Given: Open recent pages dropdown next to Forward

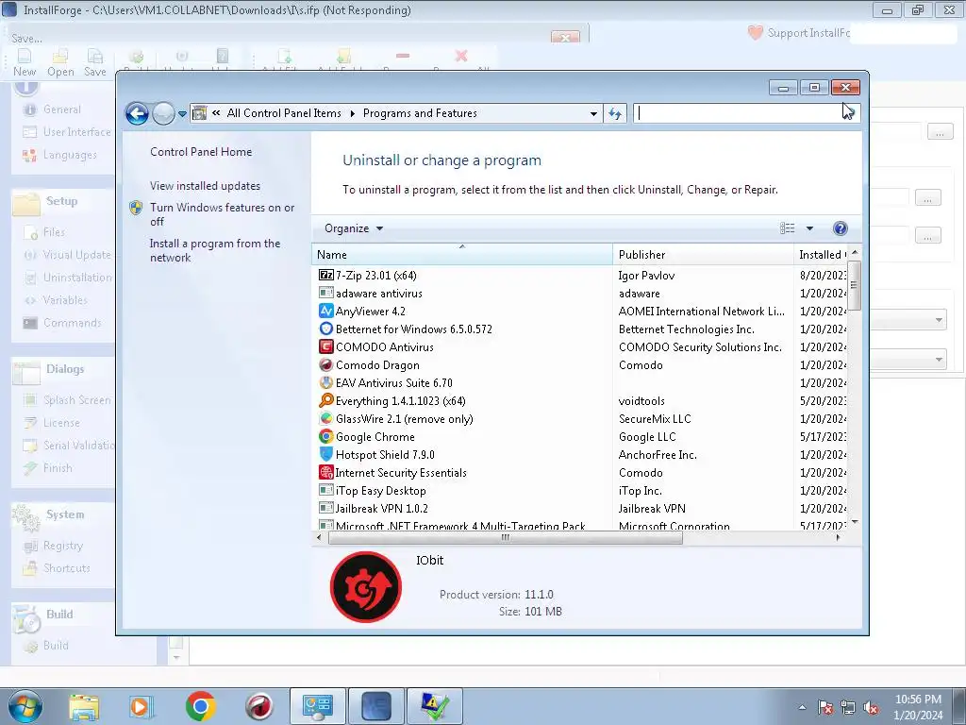Looking at the screenshot, I should coord(182,113).
